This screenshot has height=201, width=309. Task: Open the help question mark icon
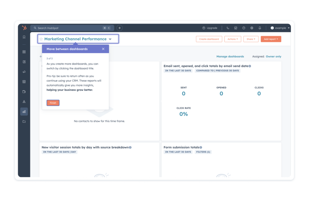(x=244, y=28)
